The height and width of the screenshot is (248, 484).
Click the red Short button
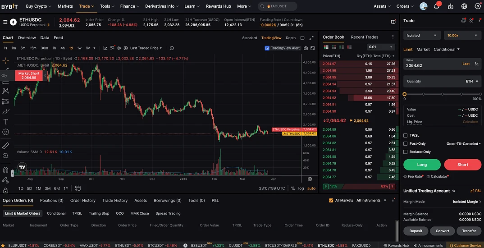(x=463, y=165)
